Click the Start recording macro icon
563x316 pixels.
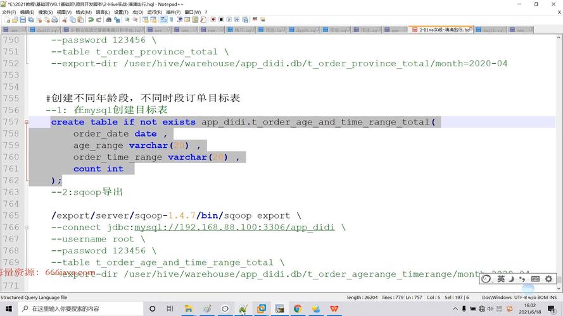[213, 20]
